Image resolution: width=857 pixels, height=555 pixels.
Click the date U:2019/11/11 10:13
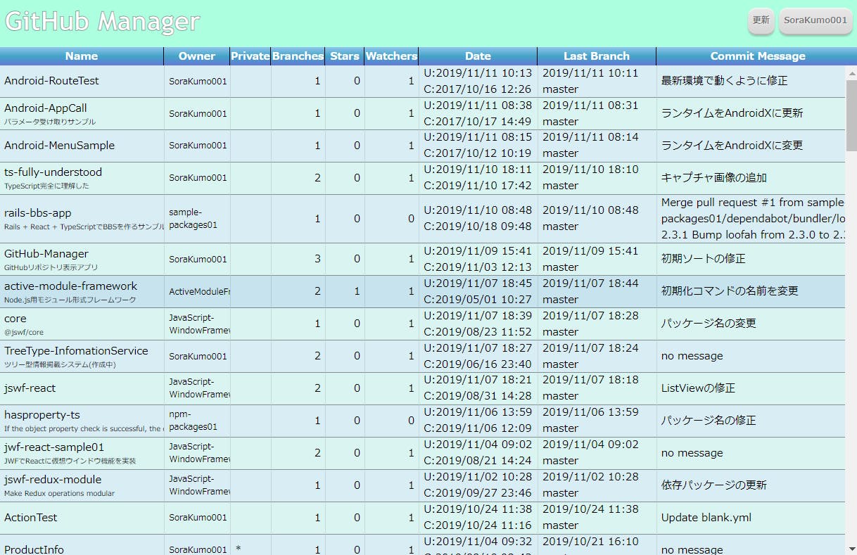tap(478, 73)
